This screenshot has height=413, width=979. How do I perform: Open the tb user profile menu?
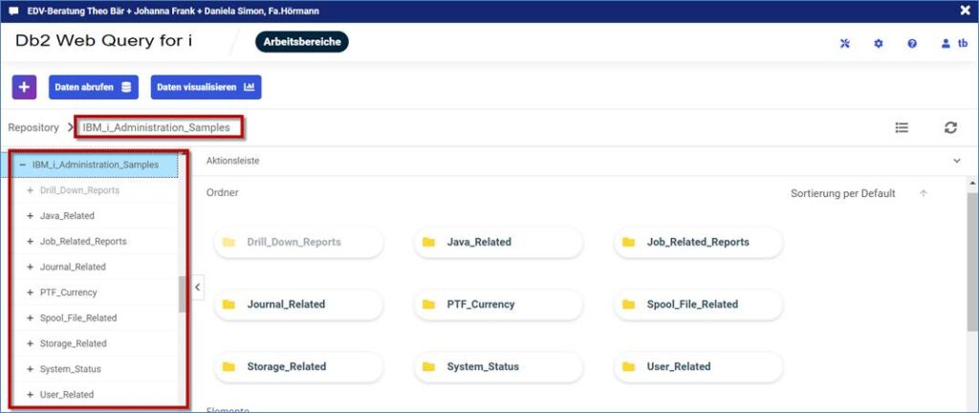pos(954,44)
